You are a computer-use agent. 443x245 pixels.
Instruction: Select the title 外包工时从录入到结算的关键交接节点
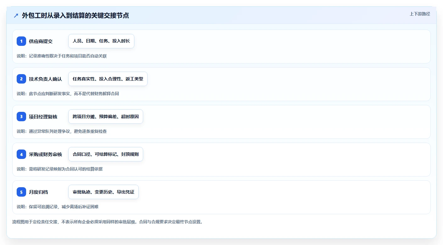[x=76, y=16]
